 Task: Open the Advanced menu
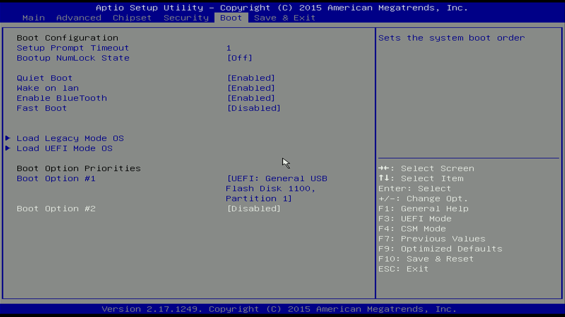(x=79, y=18)
